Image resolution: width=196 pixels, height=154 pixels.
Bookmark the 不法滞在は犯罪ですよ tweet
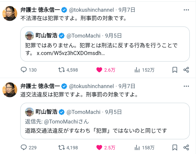175,70
